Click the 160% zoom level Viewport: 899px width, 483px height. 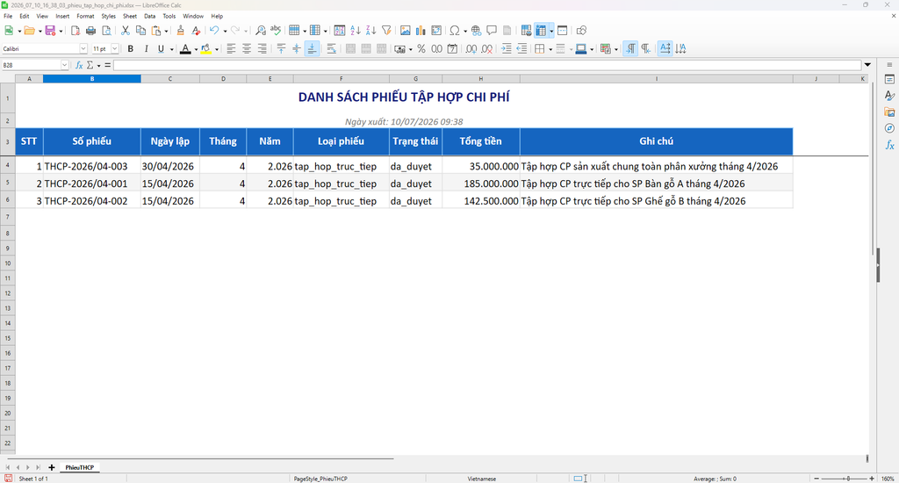click(888, 479)
